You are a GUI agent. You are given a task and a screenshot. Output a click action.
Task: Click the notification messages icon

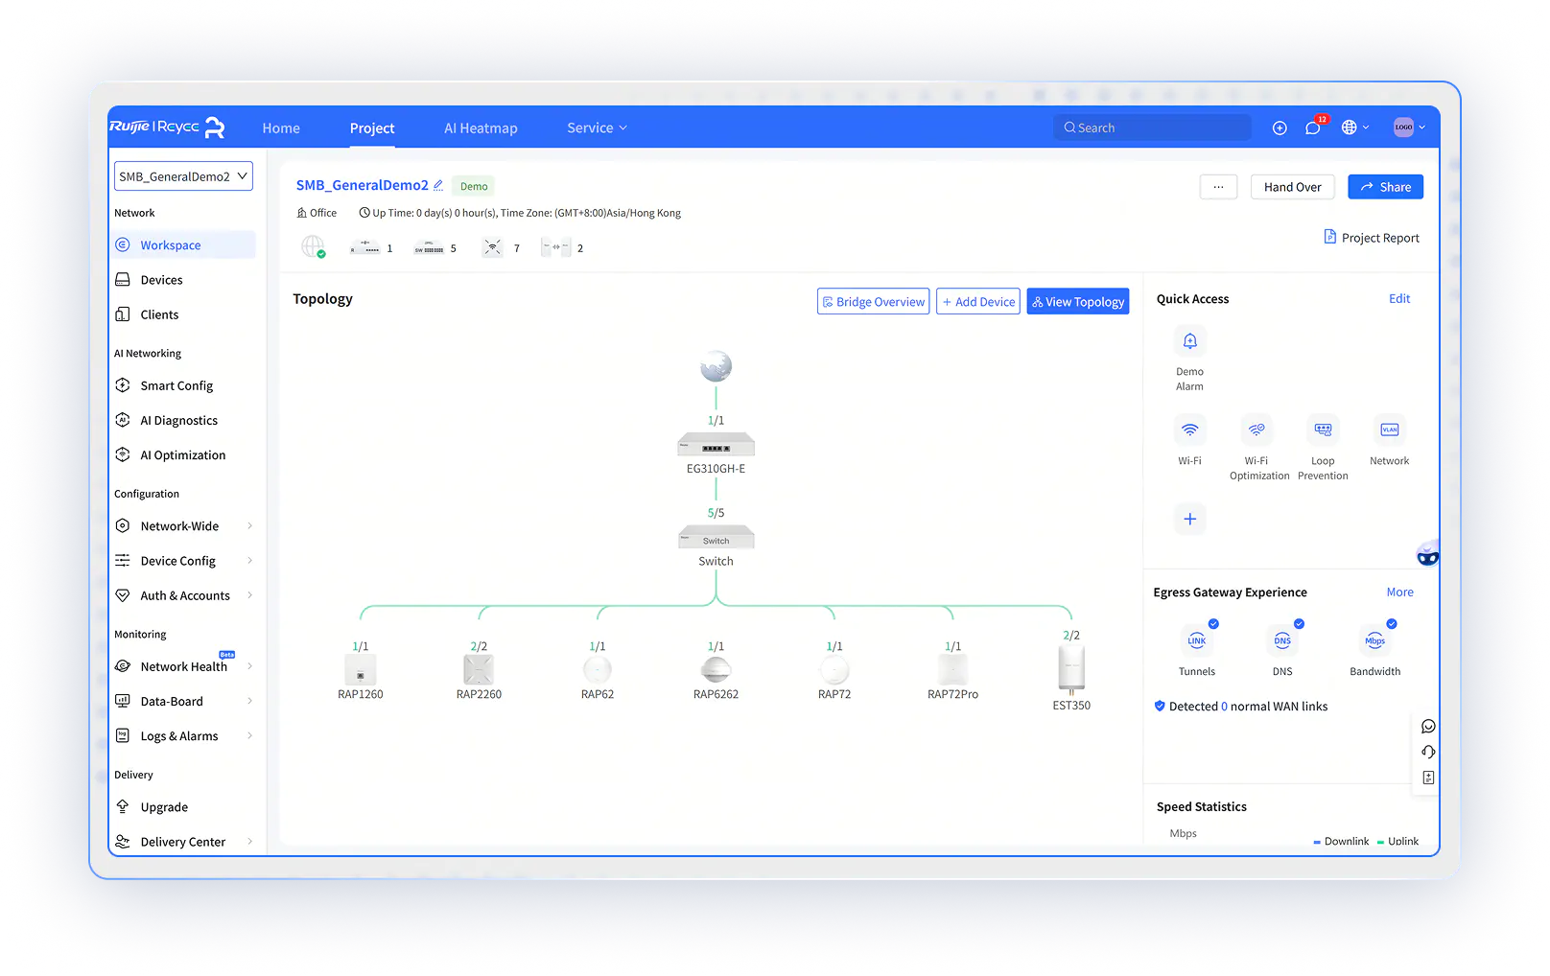(x=1313, y=128)
